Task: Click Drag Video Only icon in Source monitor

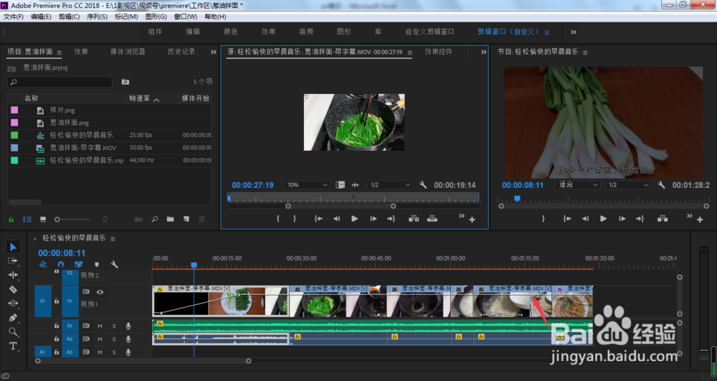Action: click(340, 185)
